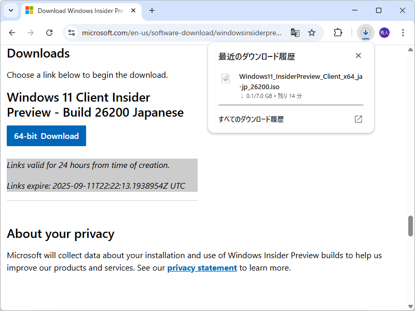Click the 64-bit Download button

[46, 135]
